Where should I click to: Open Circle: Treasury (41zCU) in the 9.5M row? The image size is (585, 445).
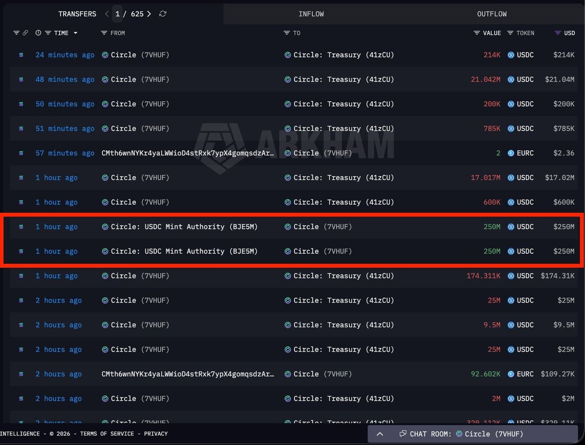tap(343, 325)
